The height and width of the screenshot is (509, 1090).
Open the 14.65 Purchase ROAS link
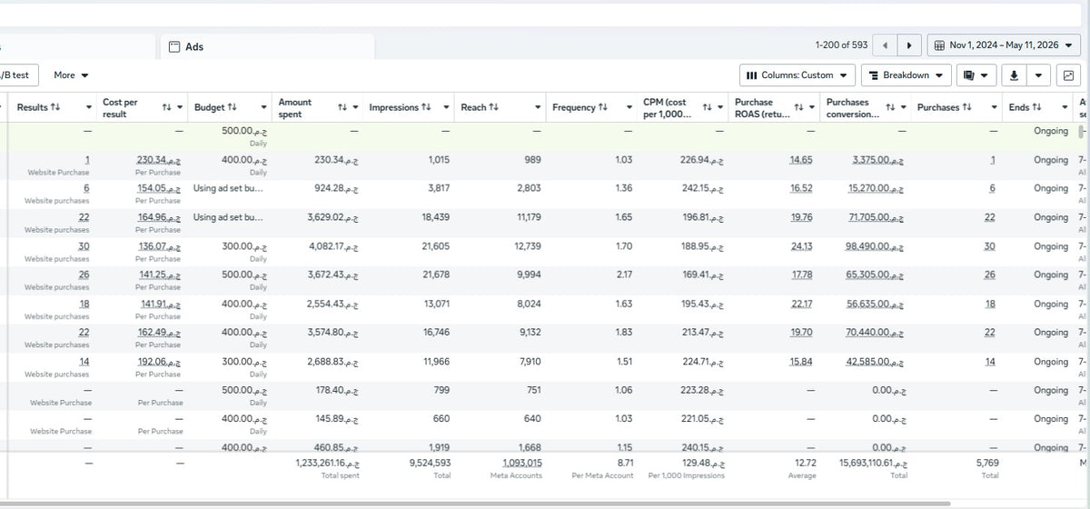tap(801, 160)
